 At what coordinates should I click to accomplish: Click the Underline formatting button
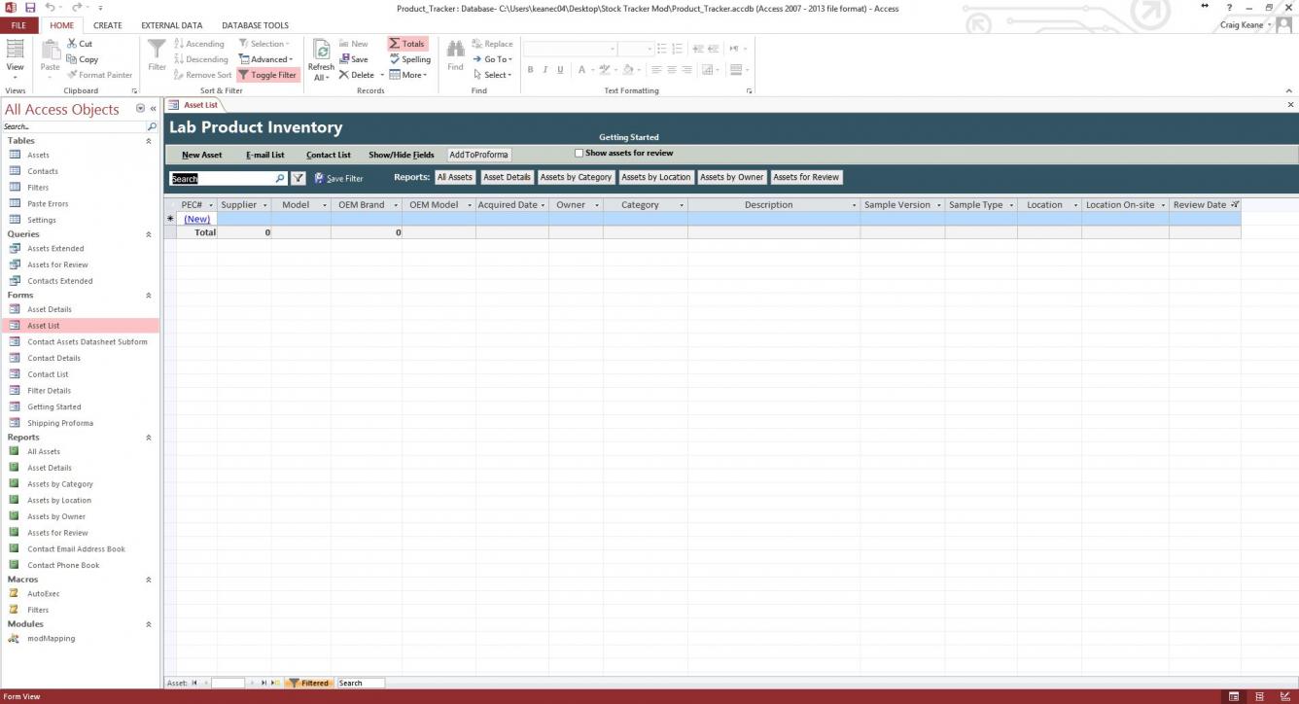click(x=561, y=70)
